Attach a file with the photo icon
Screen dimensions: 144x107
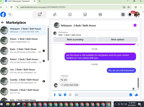(60, 95)
